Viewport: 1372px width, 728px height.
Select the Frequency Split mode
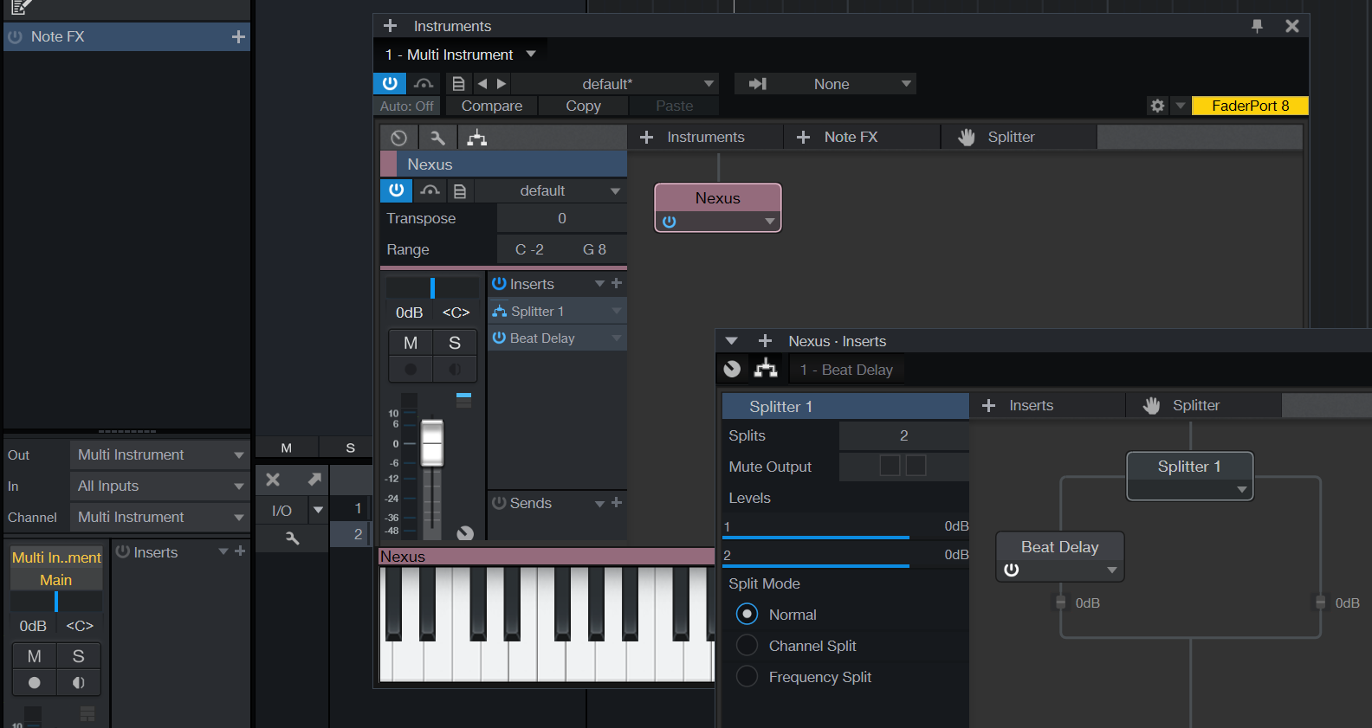pyautogui.click(x=747, y=676)
